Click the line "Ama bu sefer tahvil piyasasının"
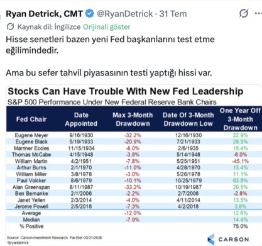Image resolution: width=262 pixels, height=246 pixels. point(109,73)
